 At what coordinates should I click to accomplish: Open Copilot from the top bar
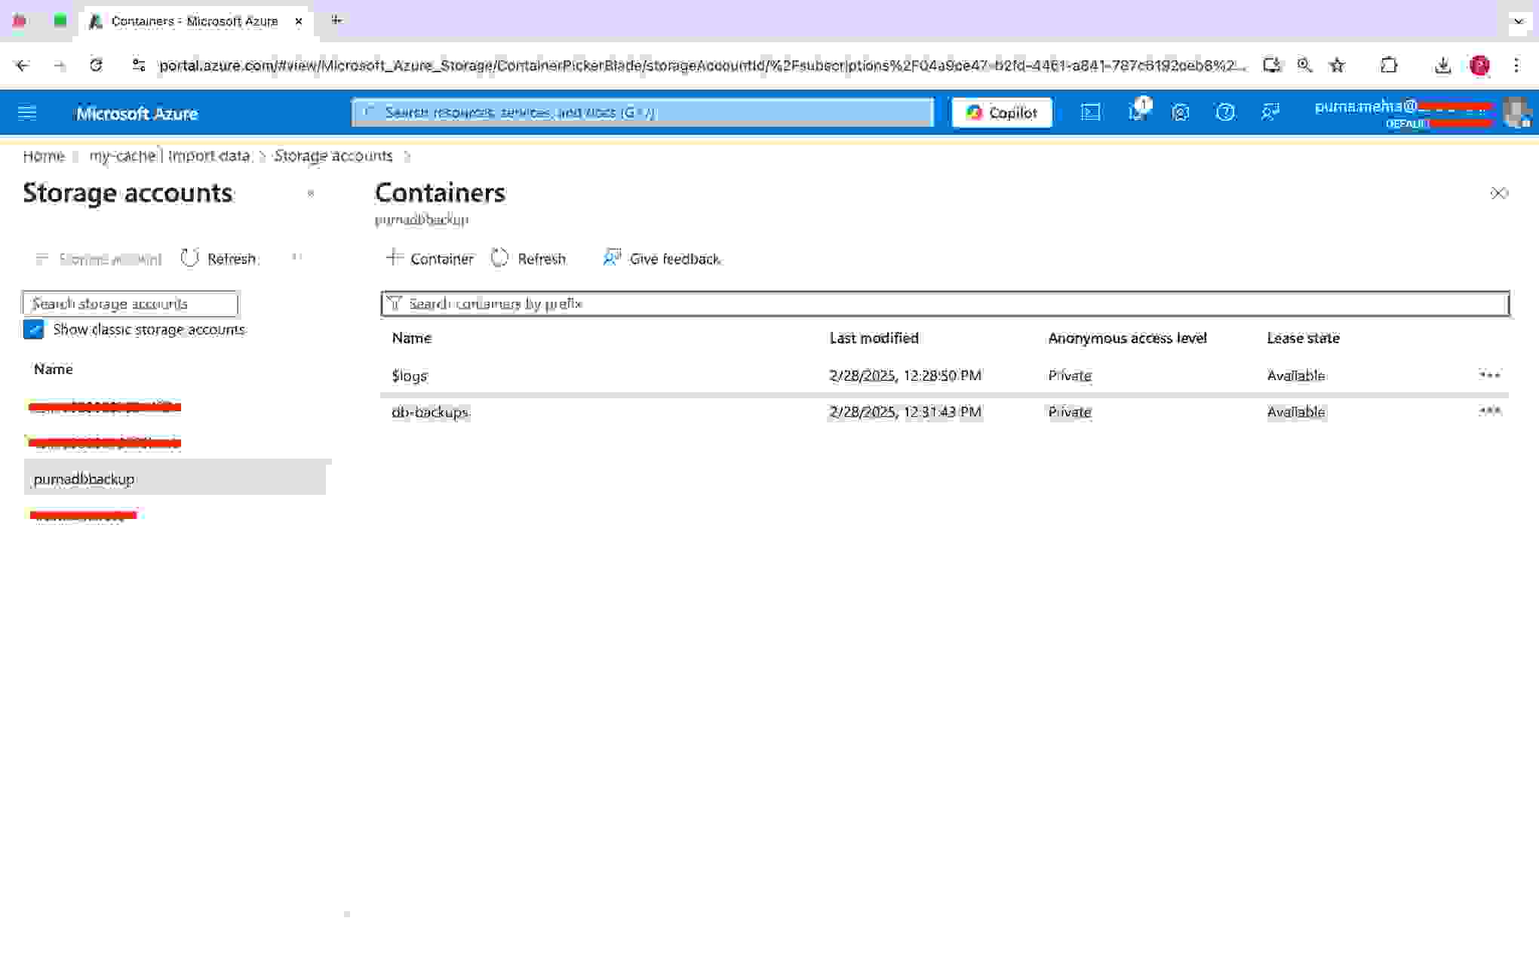tap(1001, 113)
